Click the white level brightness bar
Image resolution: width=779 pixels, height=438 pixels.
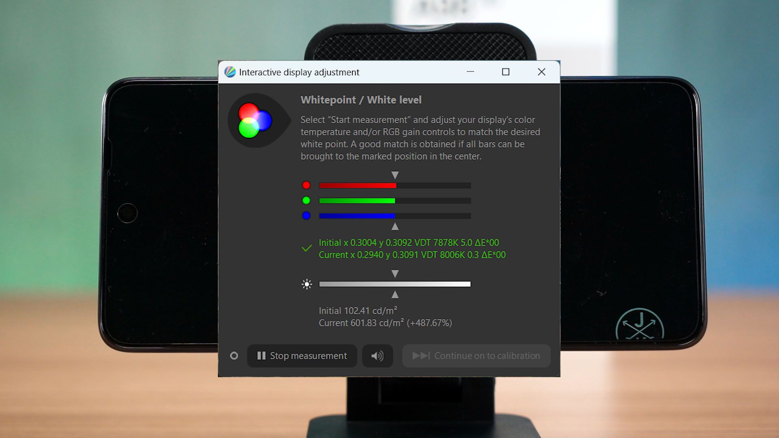click(395, 284)
